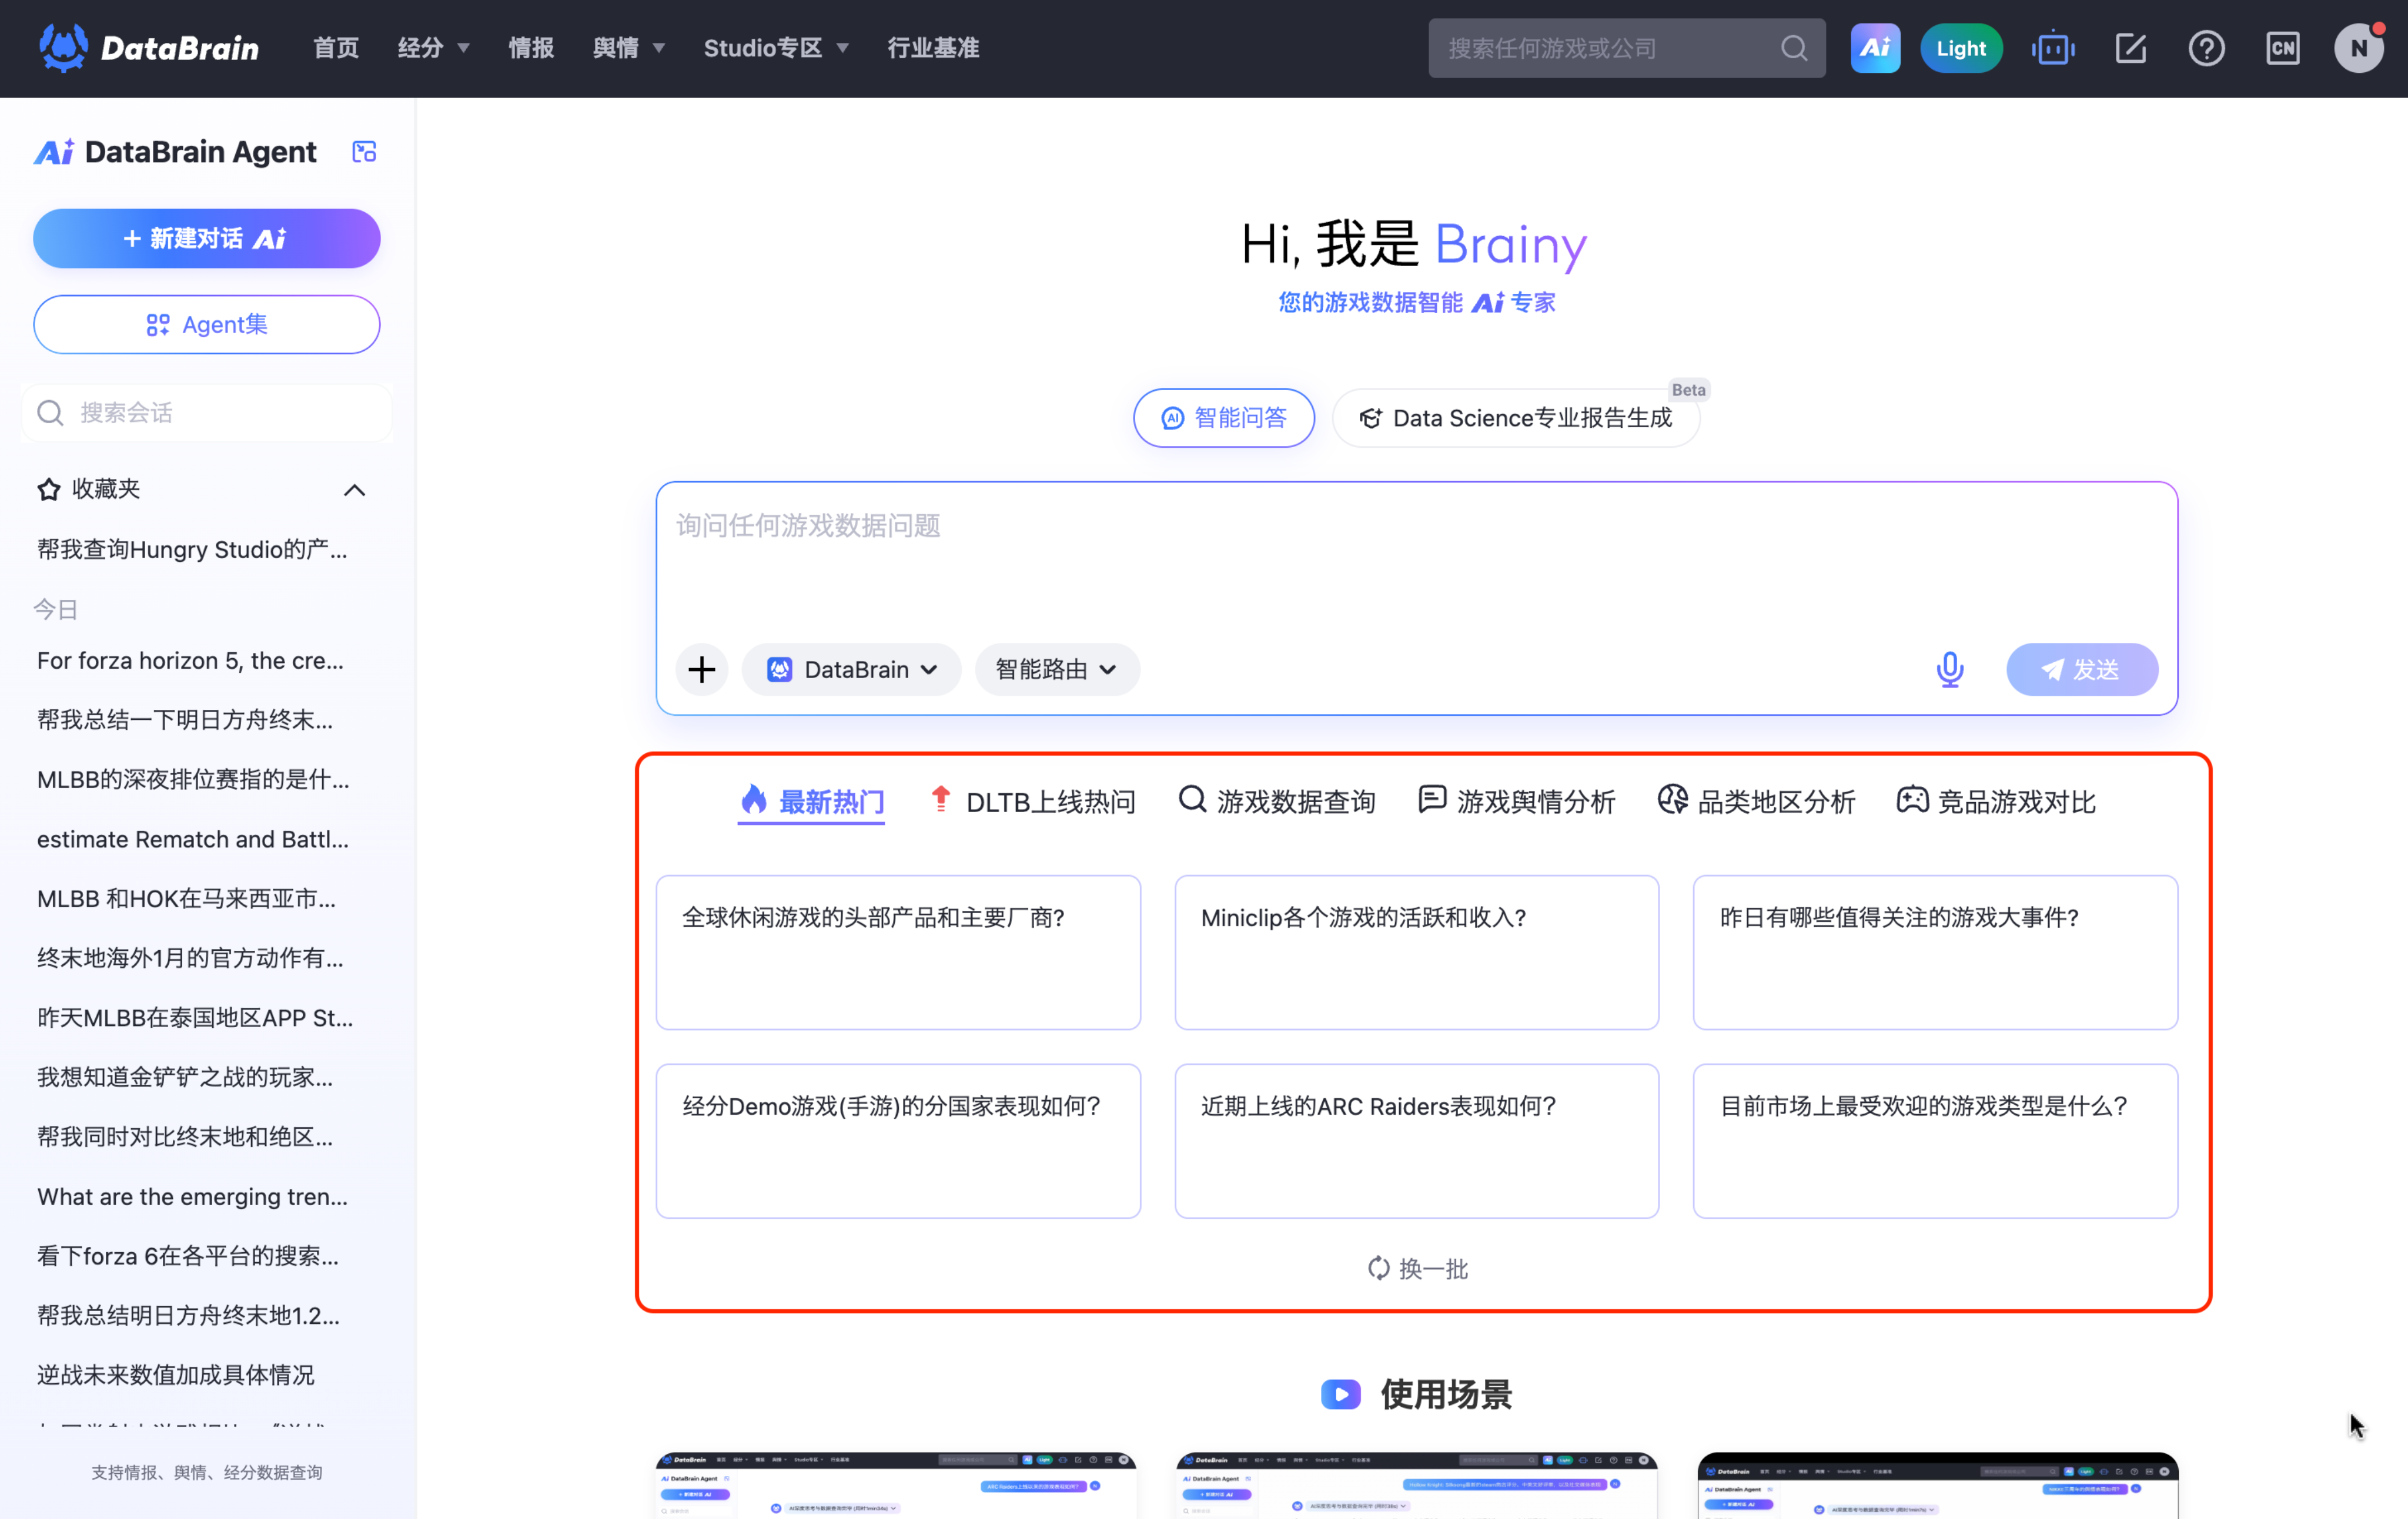2408x1519 pixels.
Task: Click the chat bubble icon of 游戏舆情分析
Action: 1432,800
